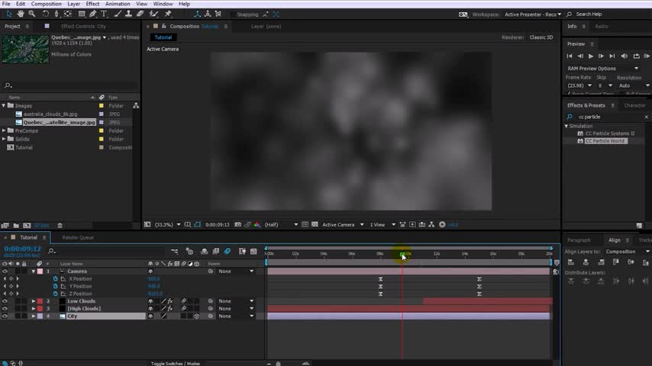Click Toggle Switches / Modes button
652x366 pixels.
175,364
